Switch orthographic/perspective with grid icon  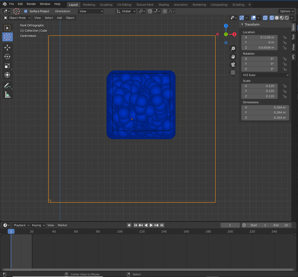tap(233, 72)
